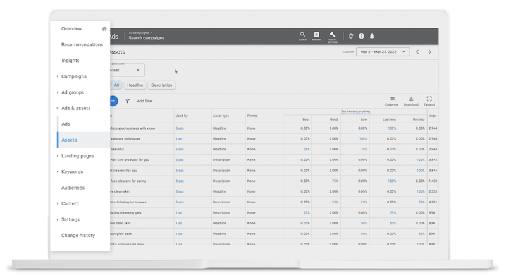Expand the Keywords section
This screenshot has height=278, width=506.
(x=58, y=172)
